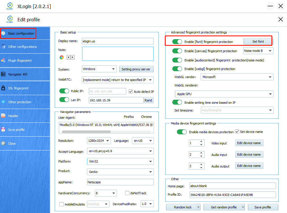Screen dimensions: 287x213
Task: Open Plugin fingerprint section
Action: [x=25, y=61]
